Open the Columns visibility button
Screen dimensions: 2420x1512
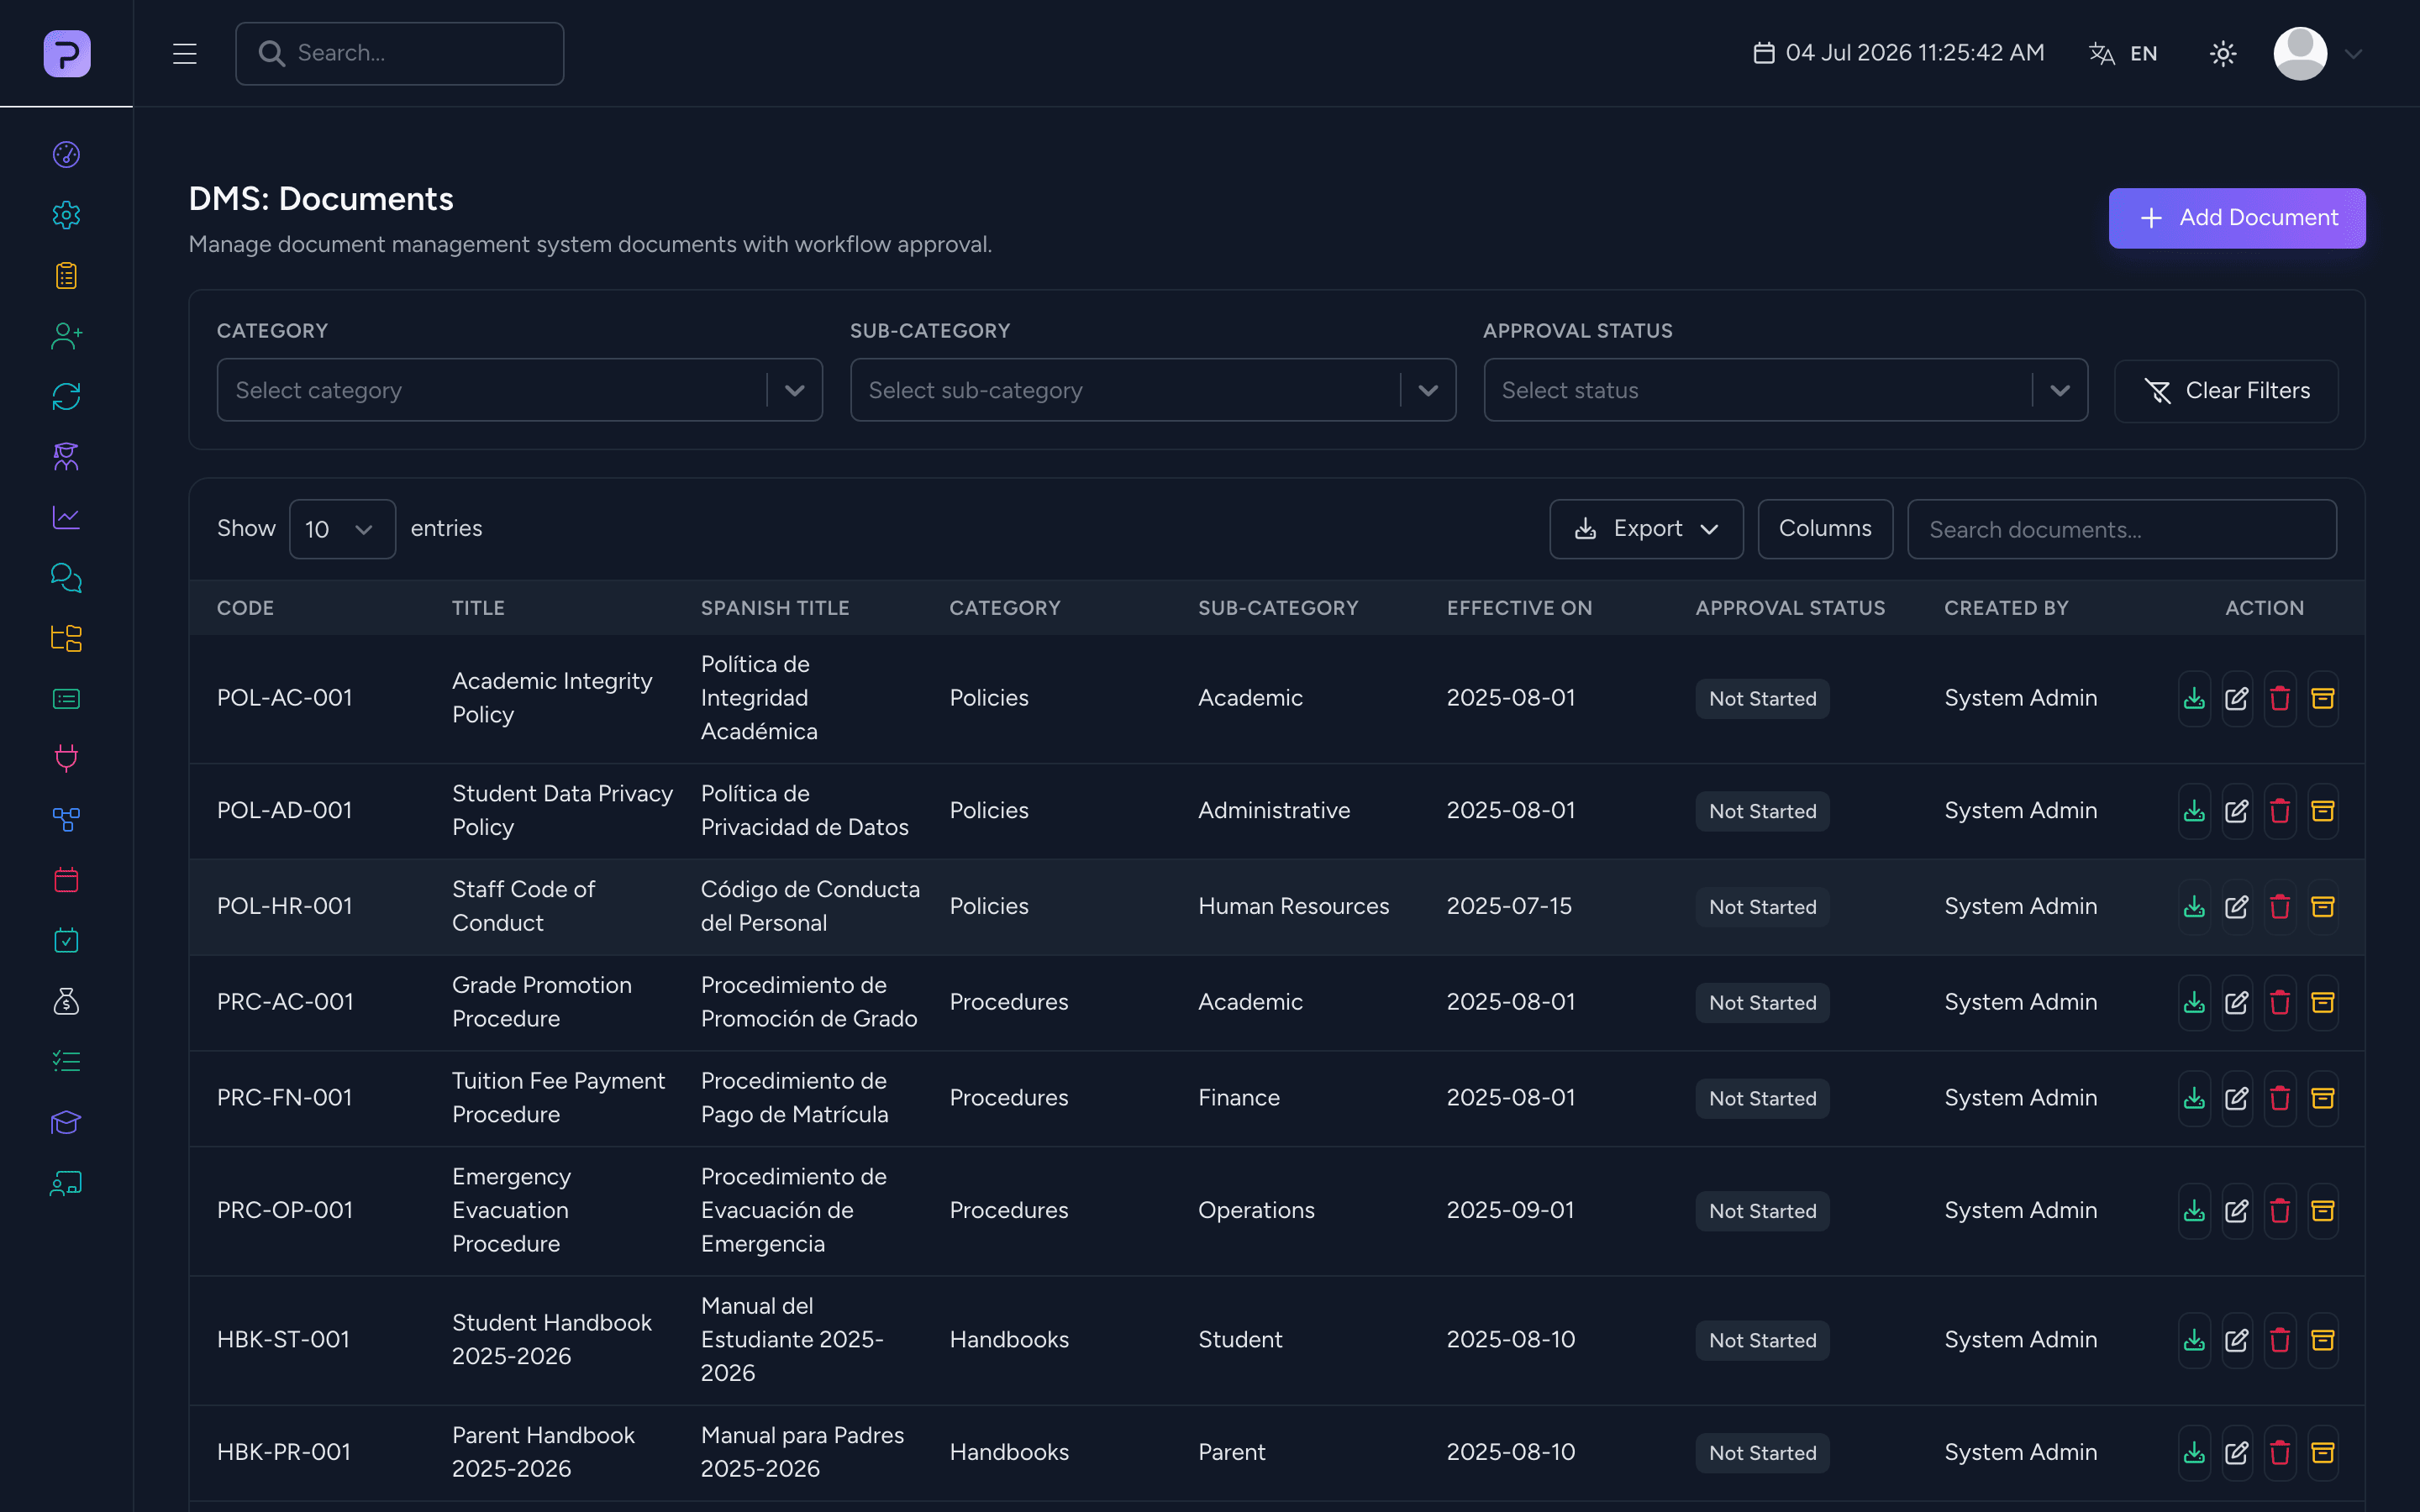point(1825,529)
